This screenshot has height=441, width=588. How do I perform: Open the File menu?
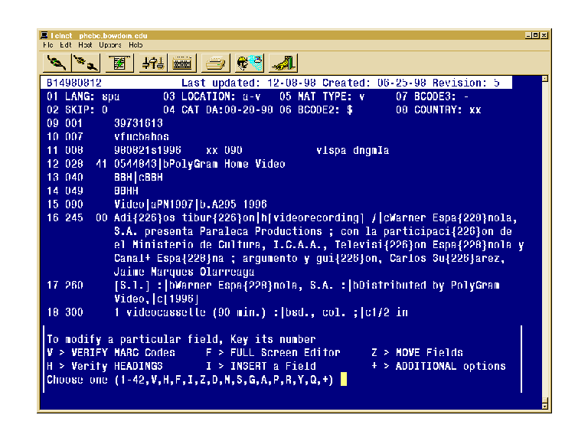pyautogui.click(x=48, y=45)
